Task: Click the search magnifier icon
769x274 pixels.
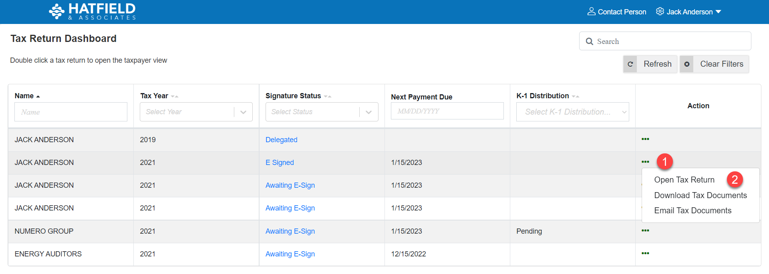Action: (589, 42)
